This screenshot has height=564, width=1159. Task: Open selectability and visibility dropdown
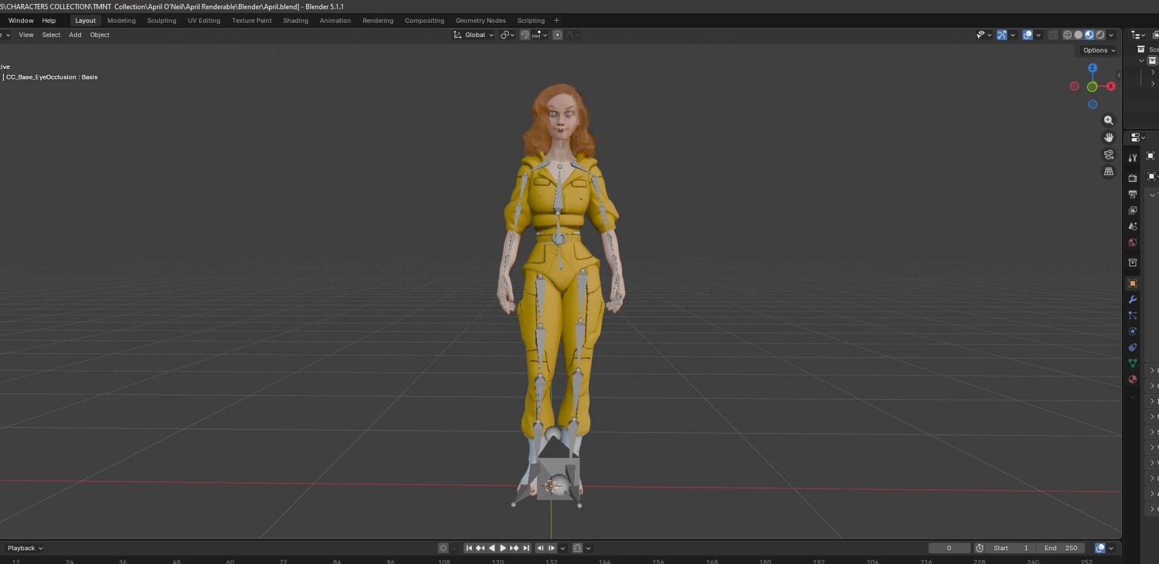[984, 35]
